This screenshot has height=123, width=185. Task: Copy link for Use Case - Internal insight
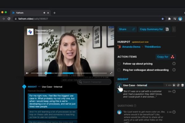click(178, 85)
